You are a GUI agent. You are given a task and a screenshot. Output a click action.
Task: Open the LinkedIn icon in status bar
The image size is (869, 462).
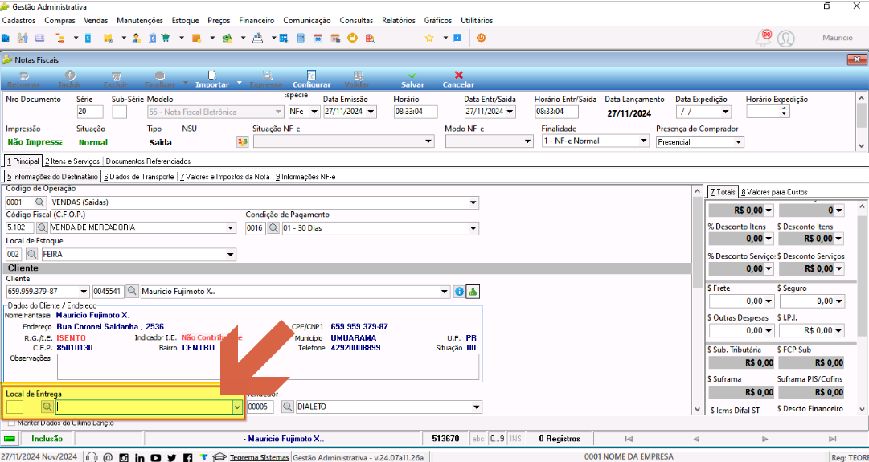(x=140, y=457)
